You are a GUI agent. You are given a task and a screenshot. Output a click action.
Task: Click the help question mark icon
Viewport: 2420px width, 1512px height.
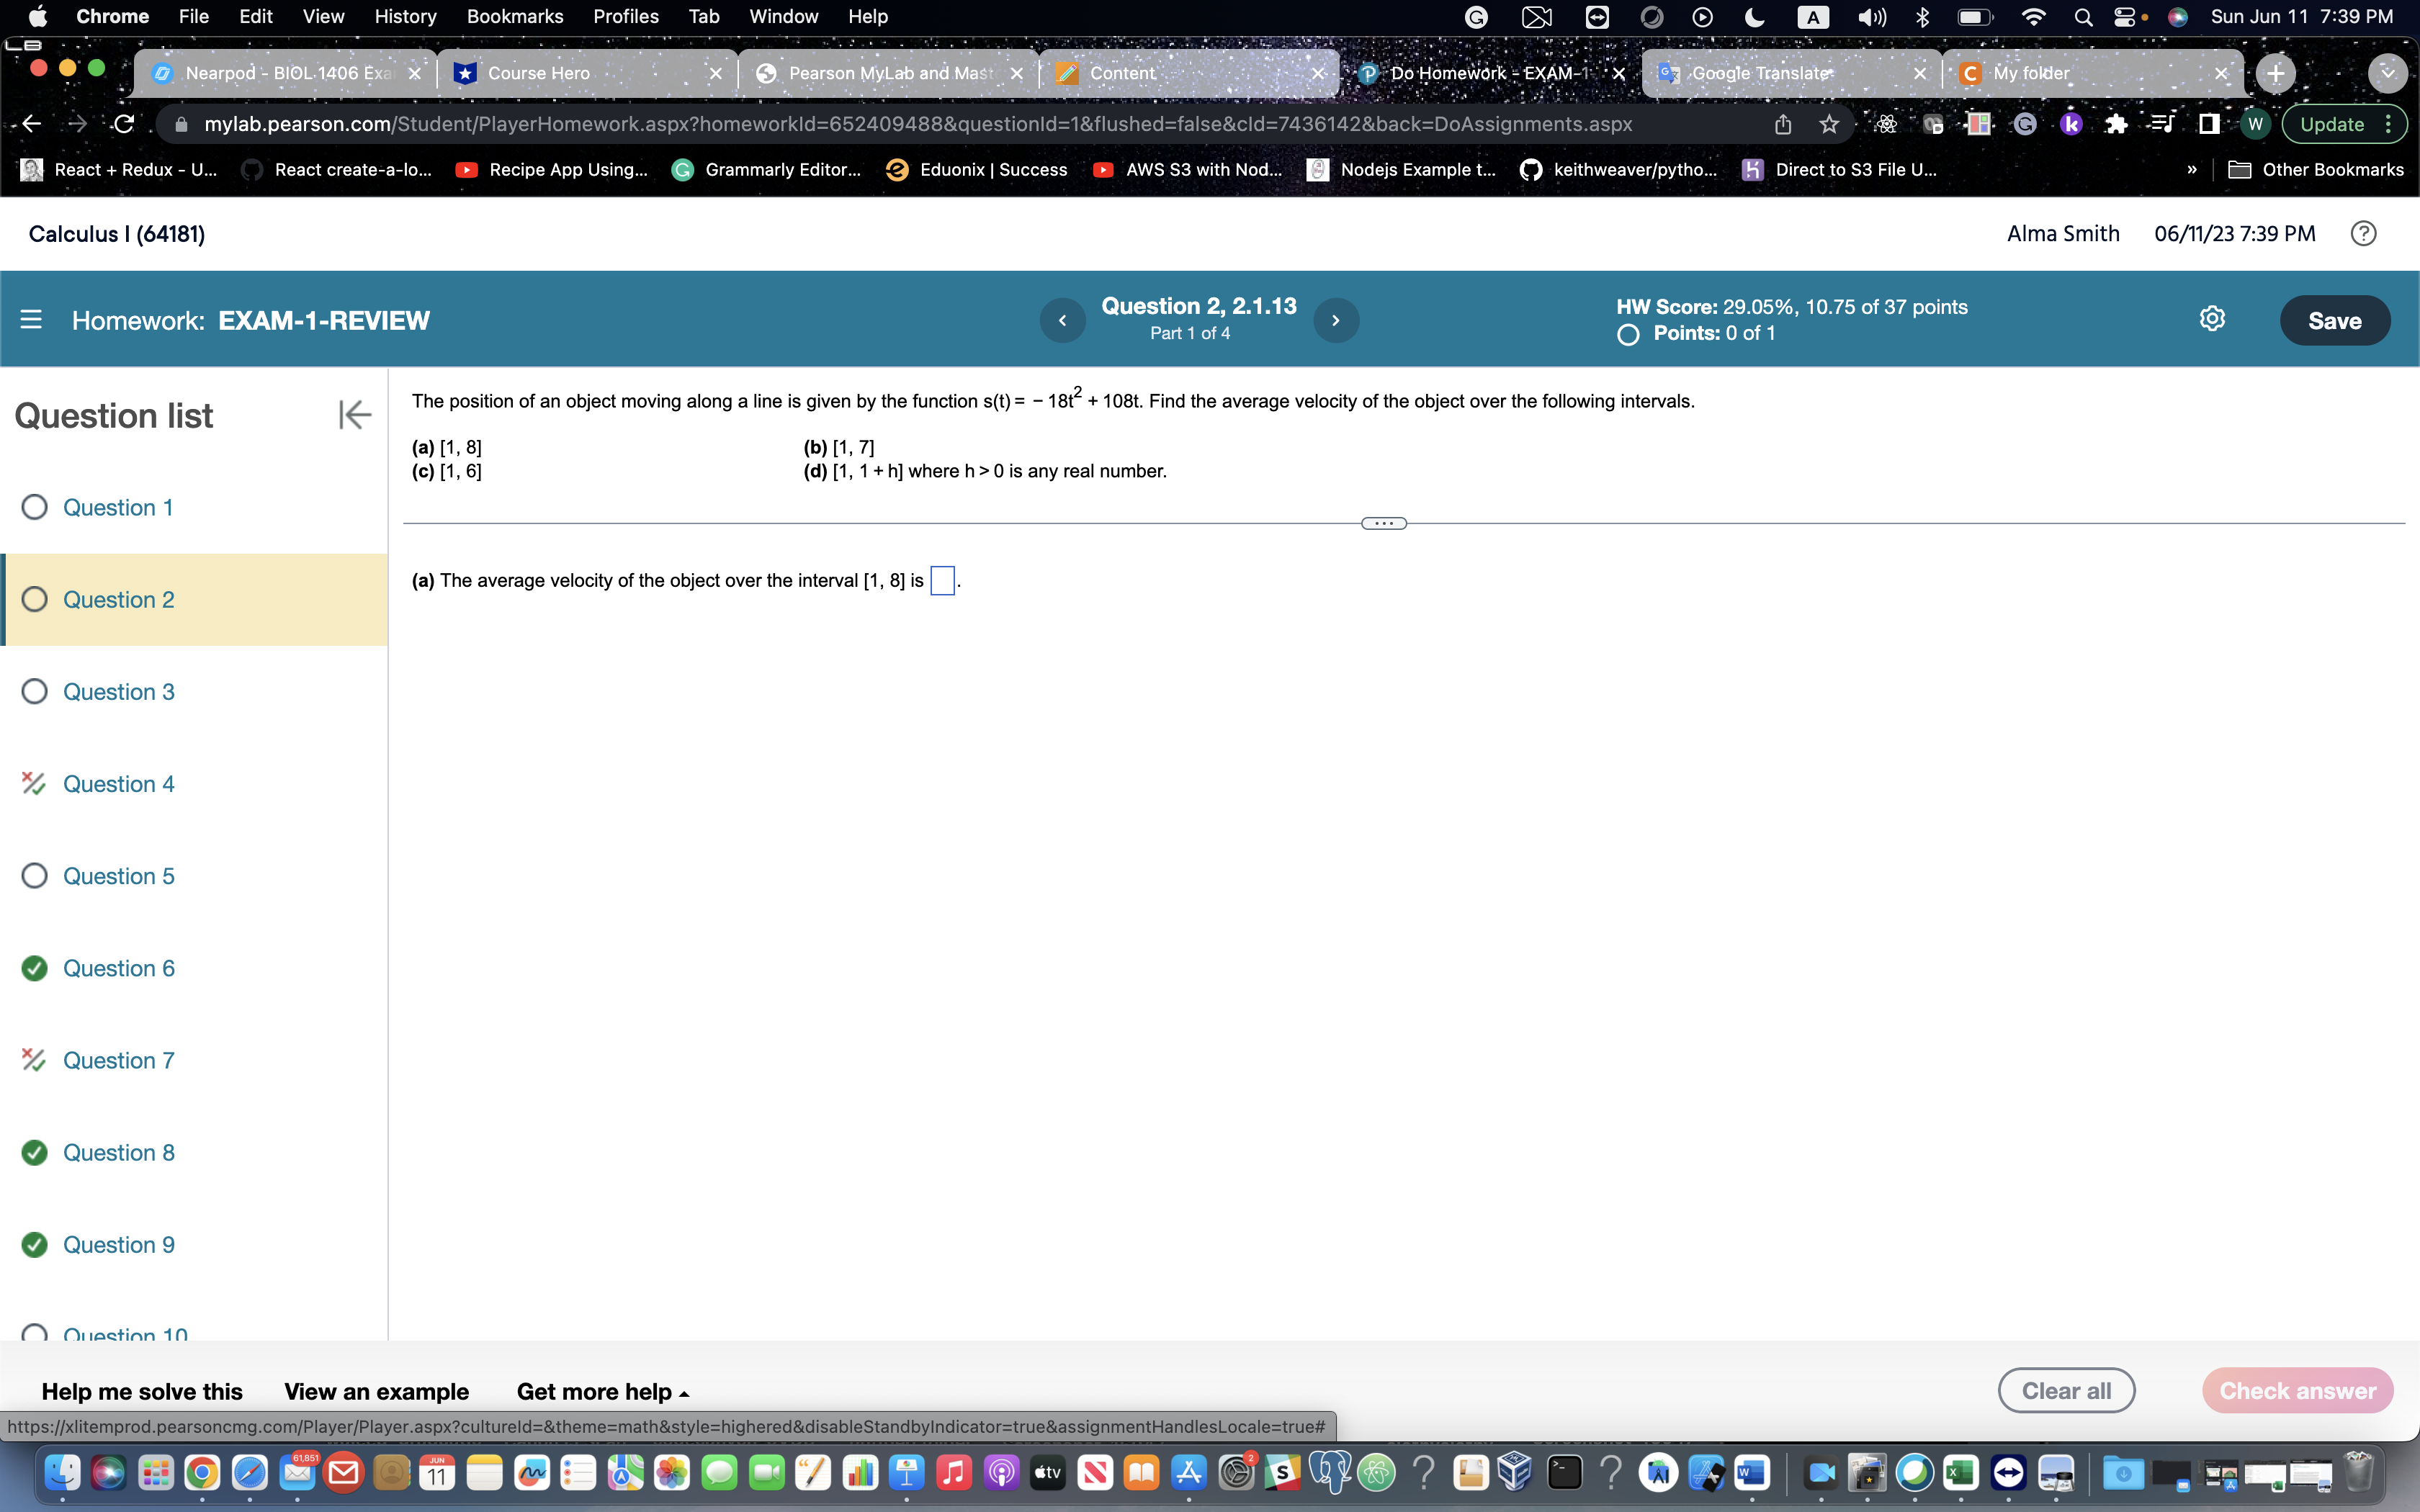[x=2364, y=233]
